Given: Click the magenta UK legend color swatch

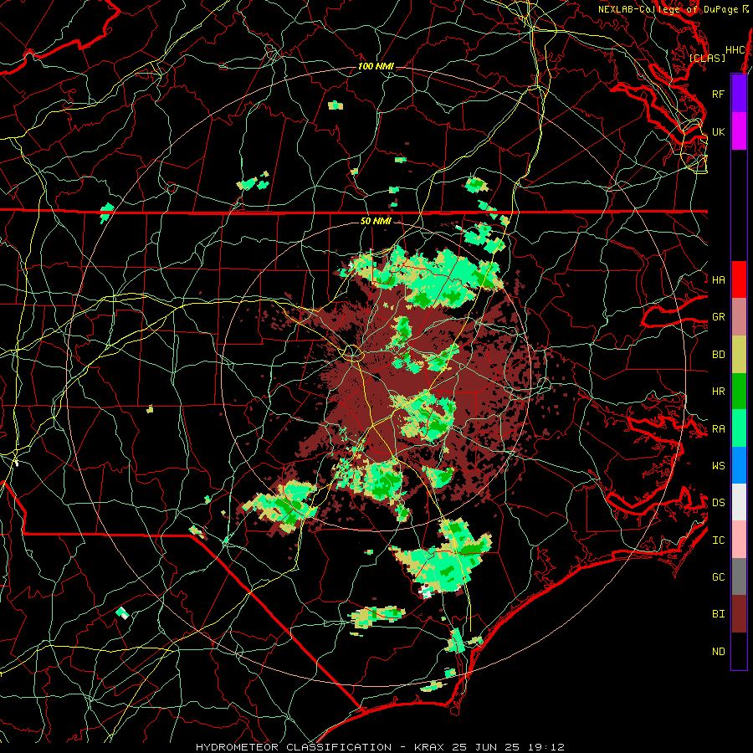Looking at the screenshot, I should pyautogui.click(x=739, y=131).
